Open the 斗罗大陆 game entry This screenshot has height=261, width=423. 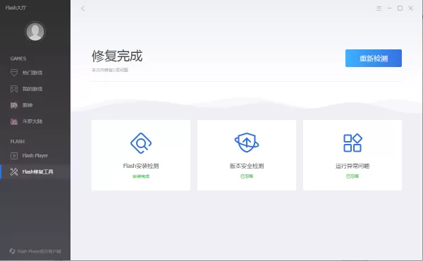(x=35, y=121)
